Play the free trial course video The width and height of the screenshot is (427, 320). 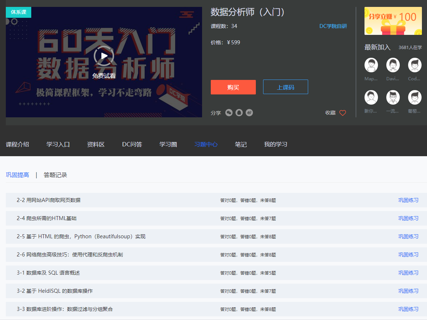[x=104, y=56]
